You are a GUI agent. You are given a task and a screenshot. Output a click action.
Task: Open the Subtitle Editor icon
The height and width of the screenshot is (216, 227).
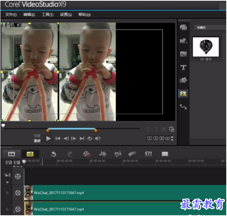point(148,154)
